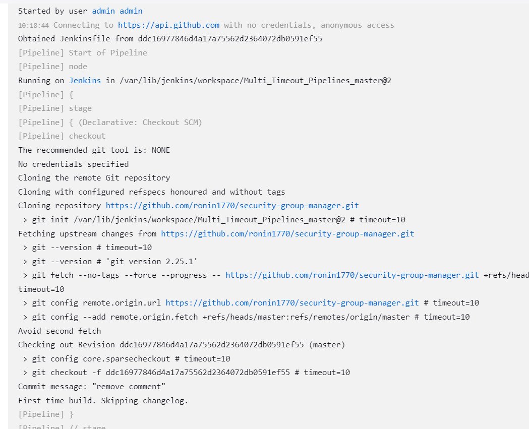The image size is (529, 429).
Task: Click the recommended git tool NONE line
Action: coord(94,150)
